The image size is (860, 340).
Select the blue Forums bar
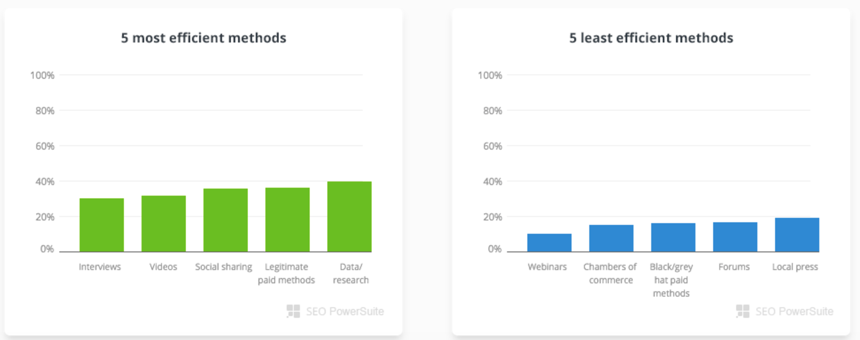[735, 237]
